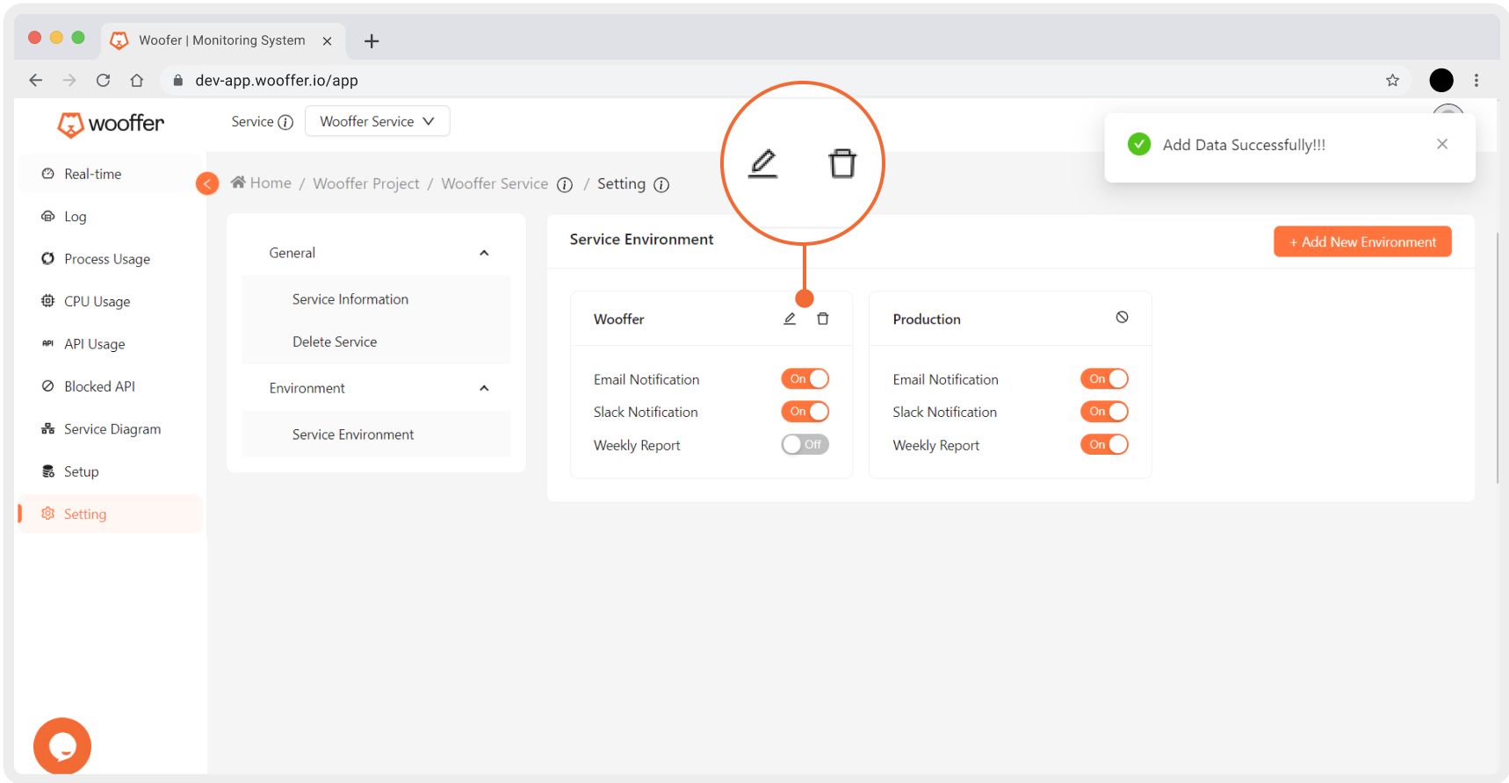Click the page vertical scrollbar
This screenshot has width=1509, height=783.
[x=1497, y=357]
